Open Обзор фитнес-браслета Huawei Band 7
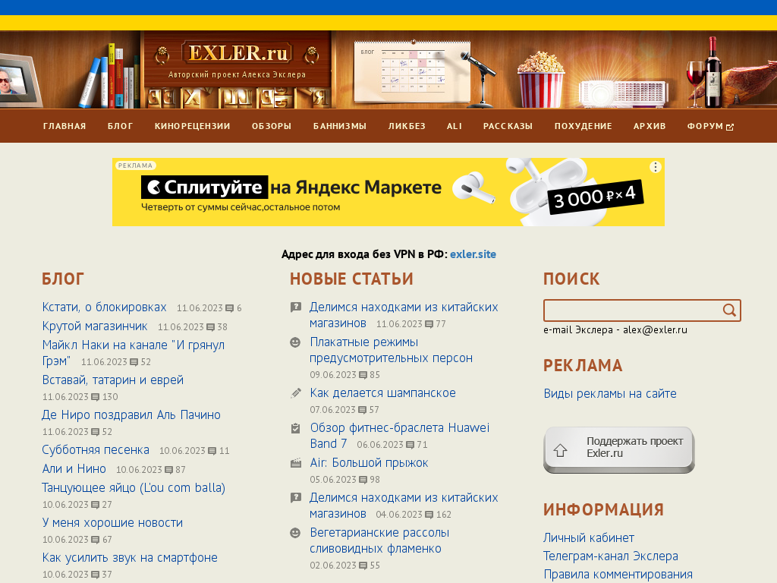This screenshot has height=583, width=777. (x=399, y=436)
